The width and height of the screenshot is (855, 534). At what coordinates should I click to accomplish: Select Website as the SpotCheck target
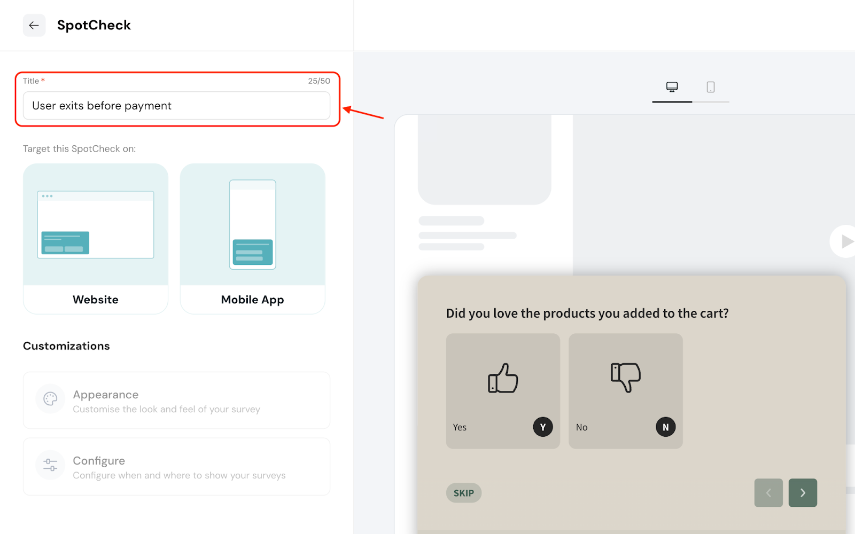click(96, 239)
